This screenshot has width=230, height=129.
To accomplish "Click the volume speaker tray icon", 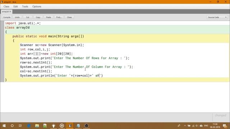I will (x=197, y=126).
